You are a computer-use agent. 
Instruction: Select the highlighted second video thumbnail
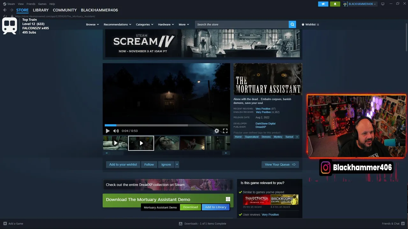click(x=141, y=143)
